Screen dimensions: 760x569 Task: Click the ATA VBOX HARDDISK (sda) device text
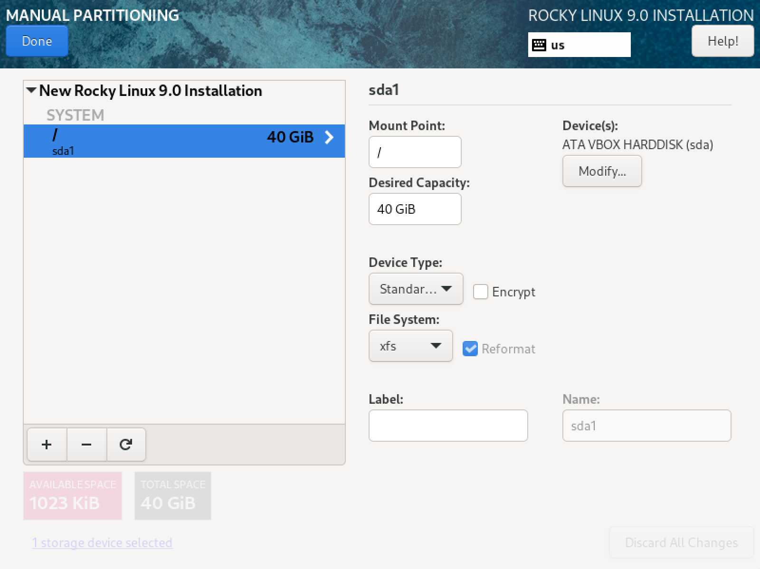637,144
